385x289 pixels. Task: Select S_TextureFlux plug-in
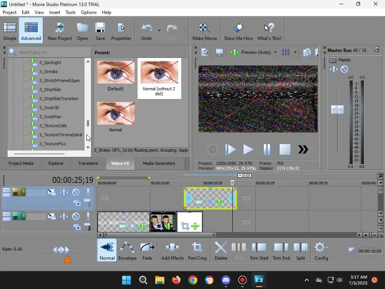coord(53,144)
